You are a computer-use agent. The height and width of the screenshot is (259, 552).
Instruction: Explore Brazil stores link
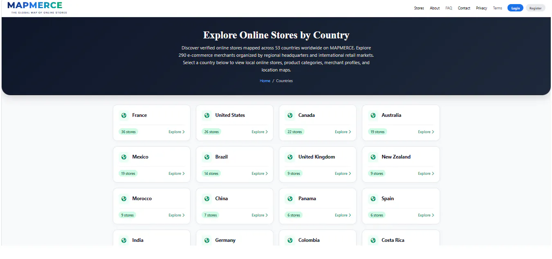pos(260,174)
